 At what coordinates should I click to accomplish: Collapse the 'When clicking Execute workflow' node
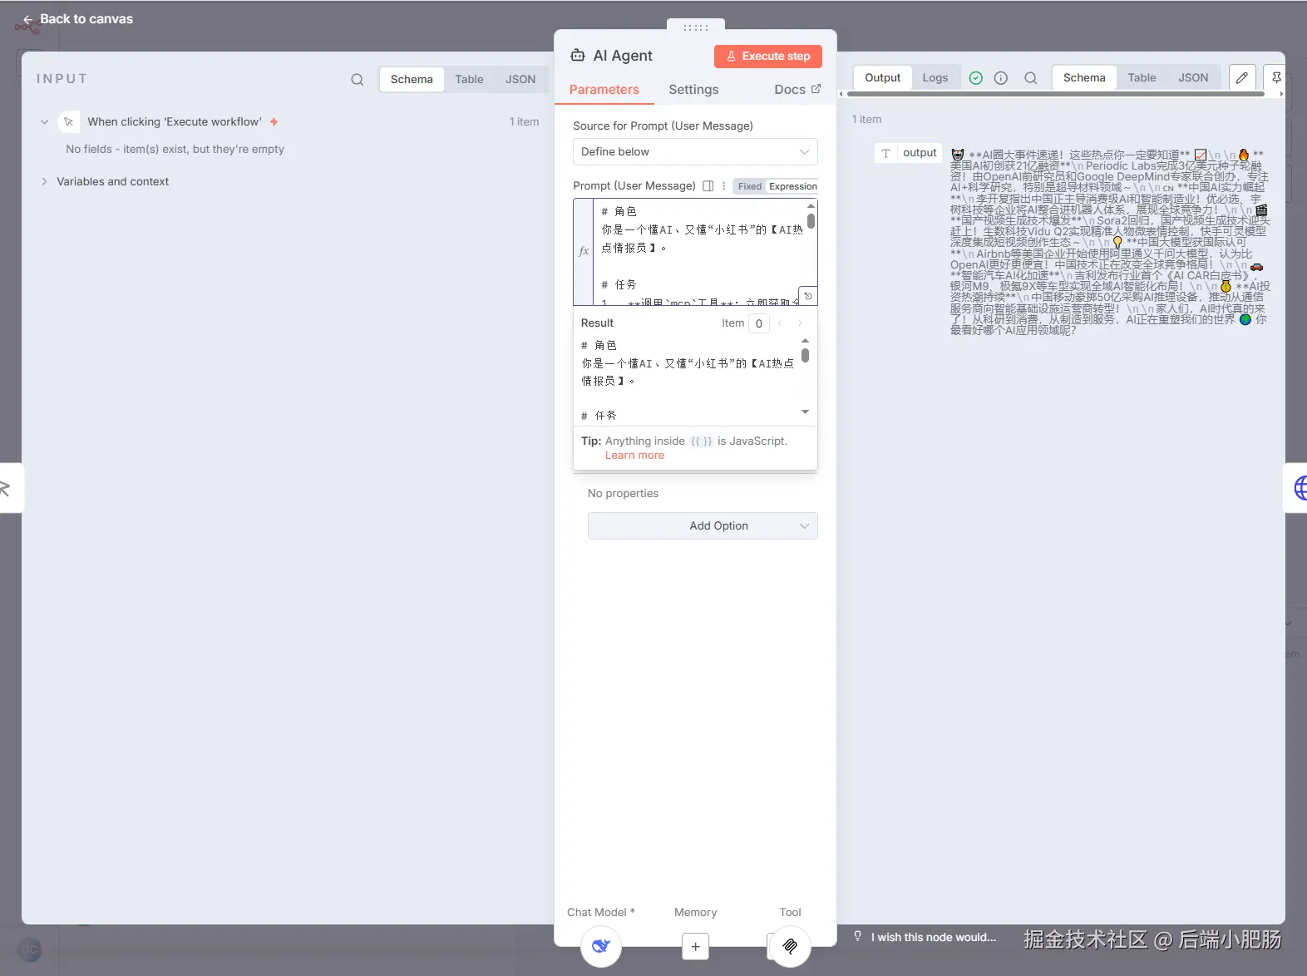point(45,122)
